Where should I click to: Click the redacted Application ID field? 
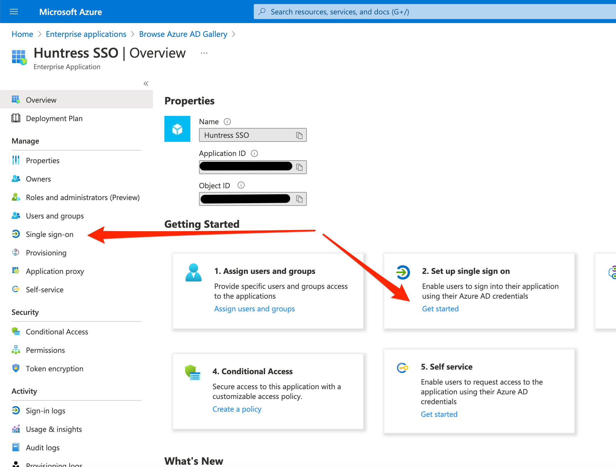coord(253,167)
